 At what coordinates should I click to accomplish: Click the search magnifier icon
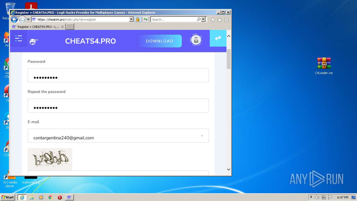[199, 19]
